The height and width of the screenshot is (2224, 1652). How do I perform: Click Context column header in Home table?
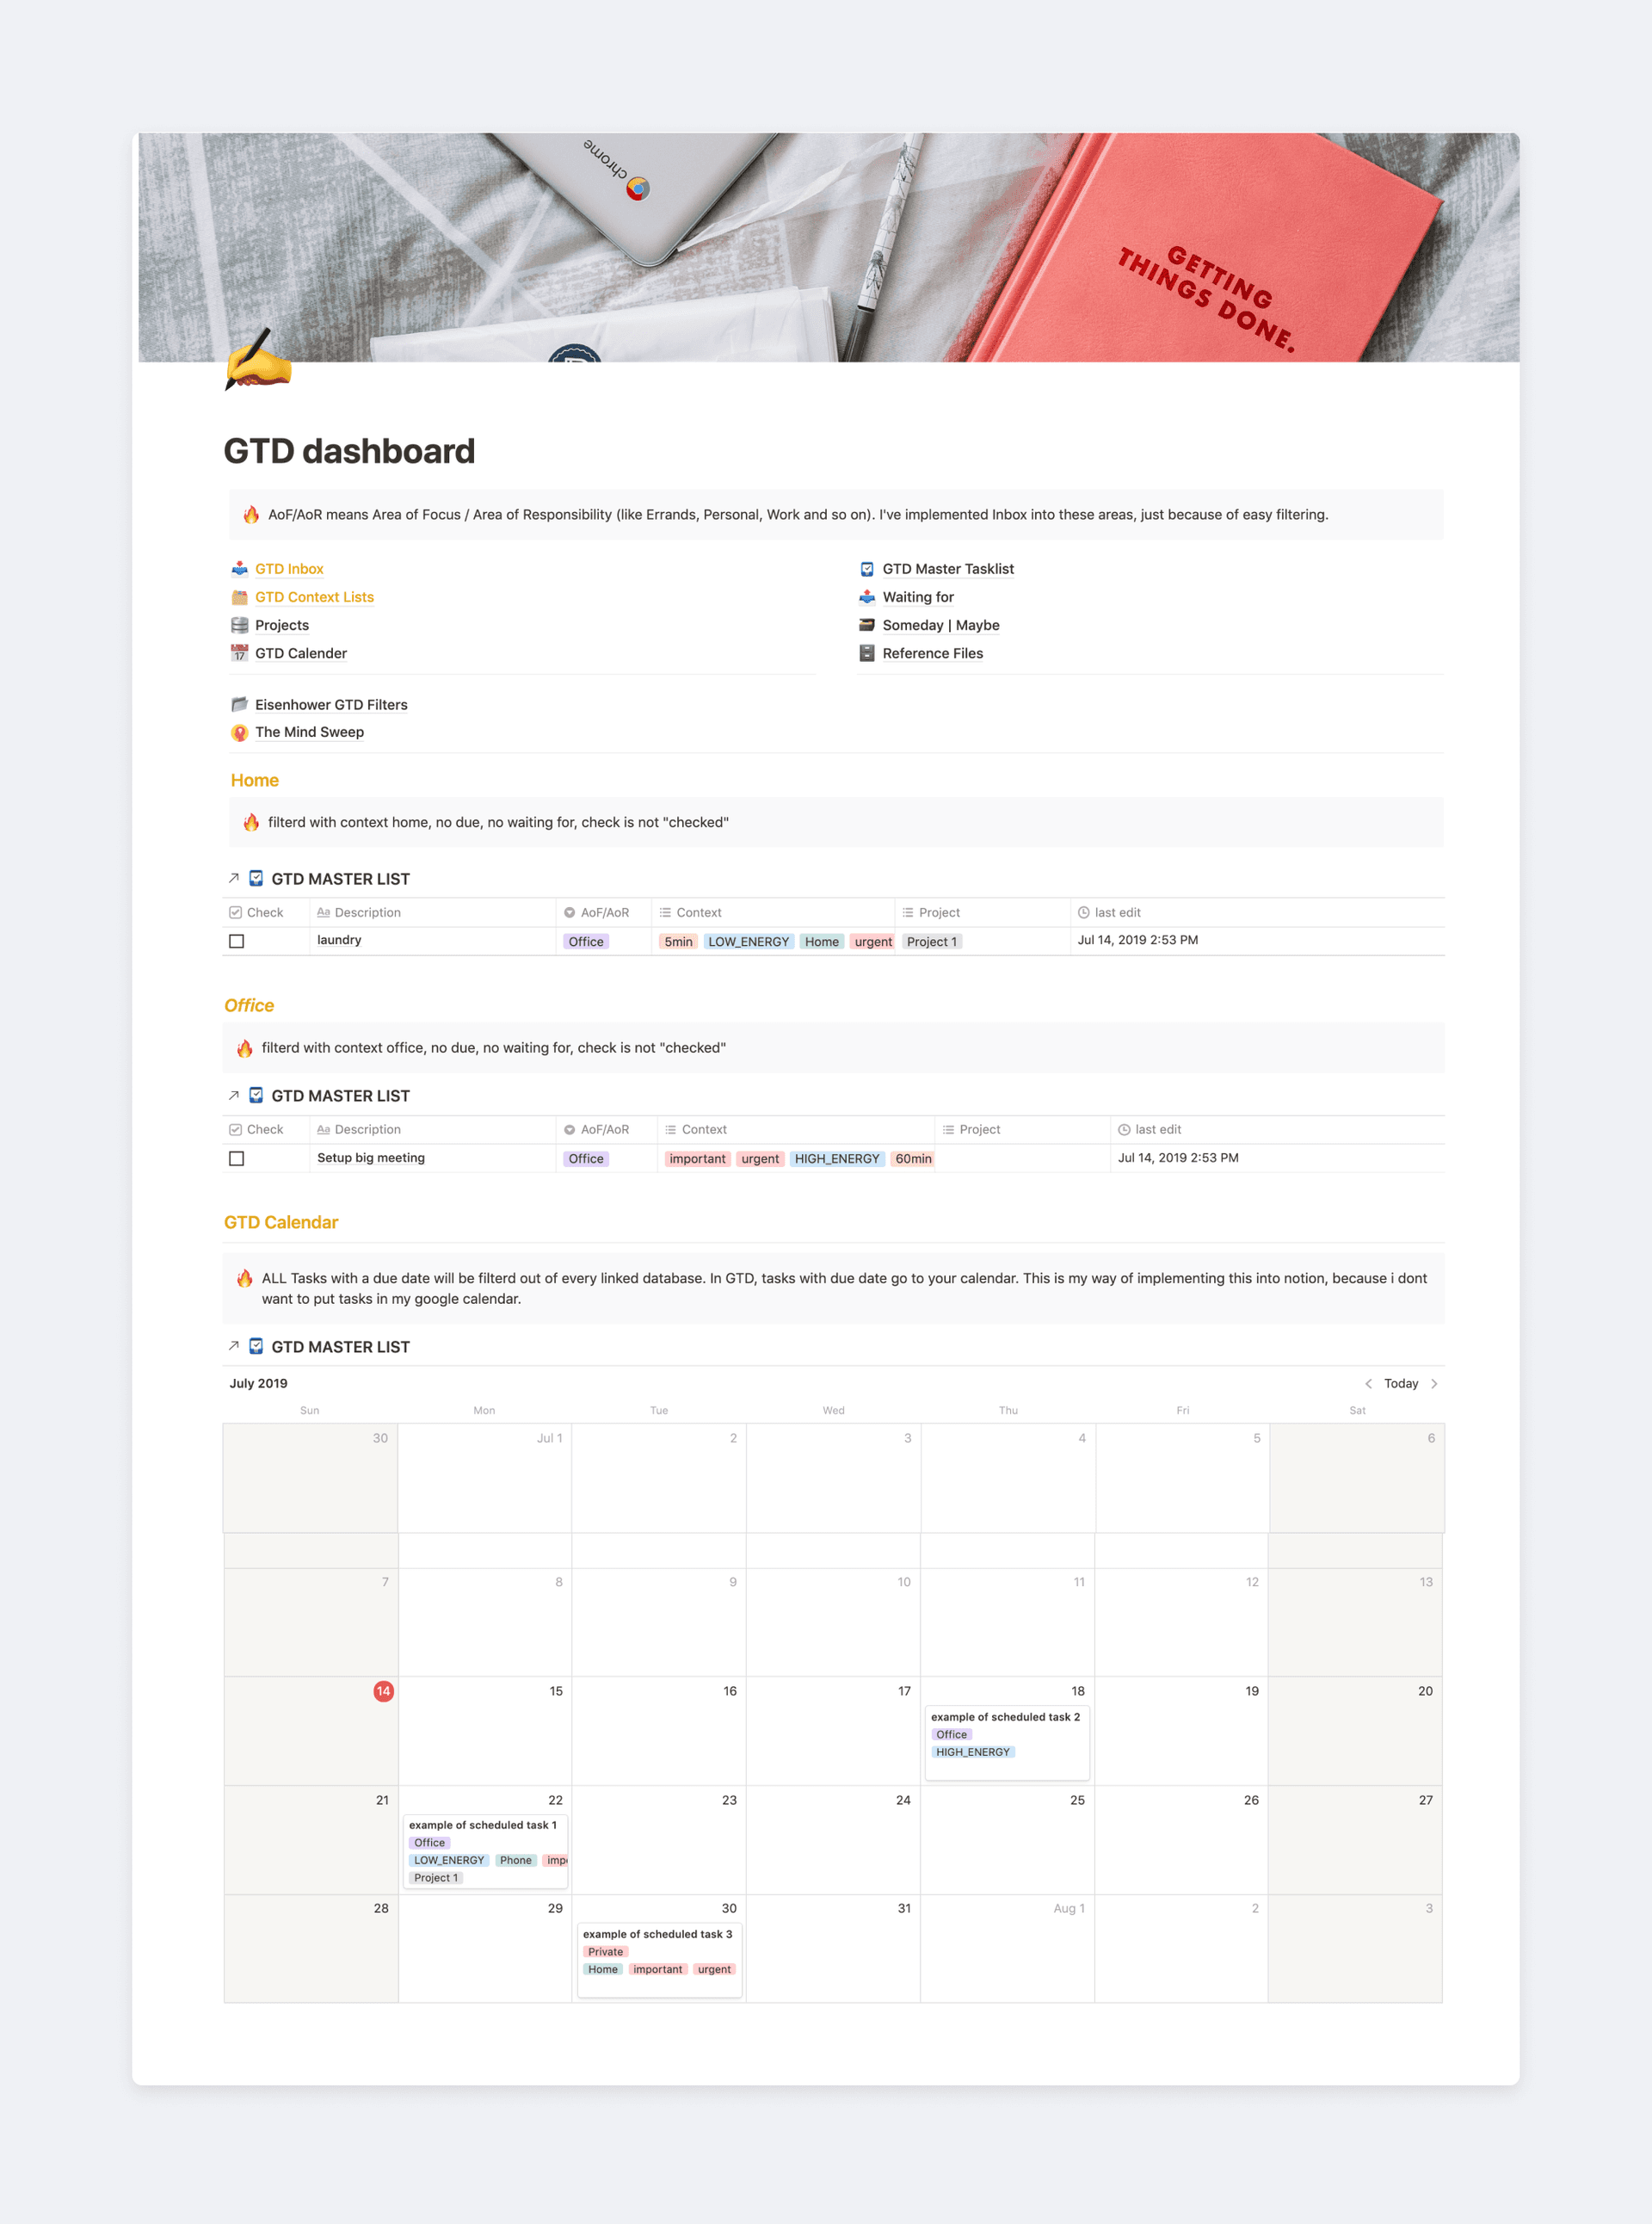click(773, 912)
